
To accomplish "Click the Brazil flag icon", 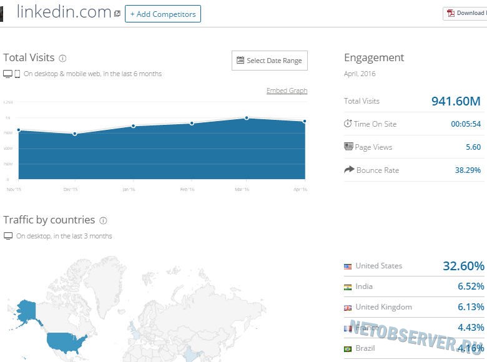I will coord(348,349).
